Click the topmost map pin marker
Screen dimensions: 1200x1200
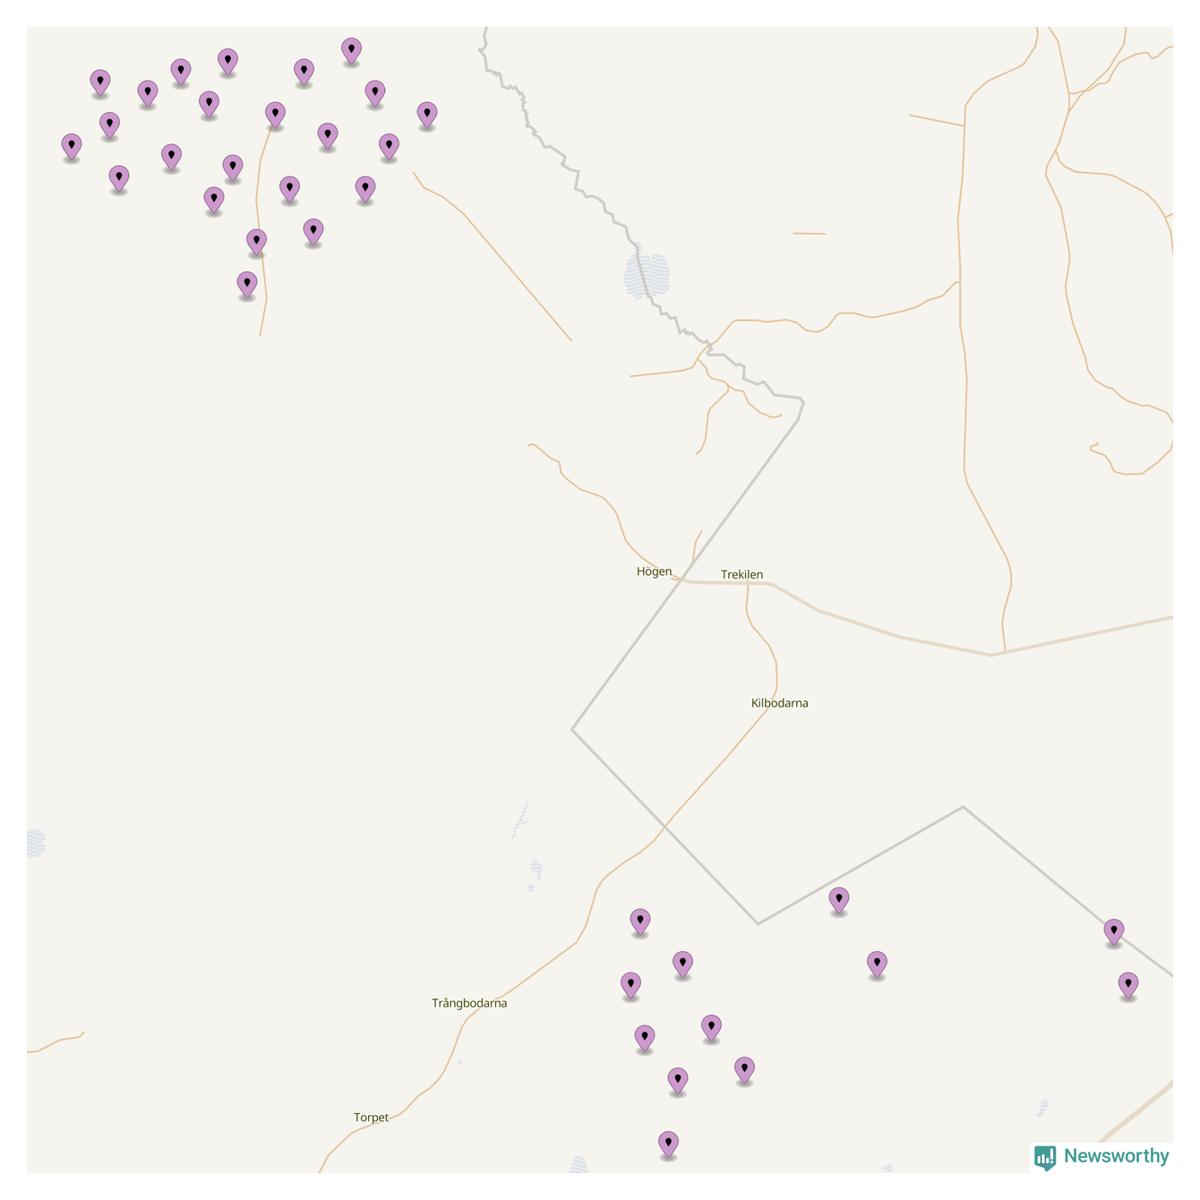coord(351,51)
